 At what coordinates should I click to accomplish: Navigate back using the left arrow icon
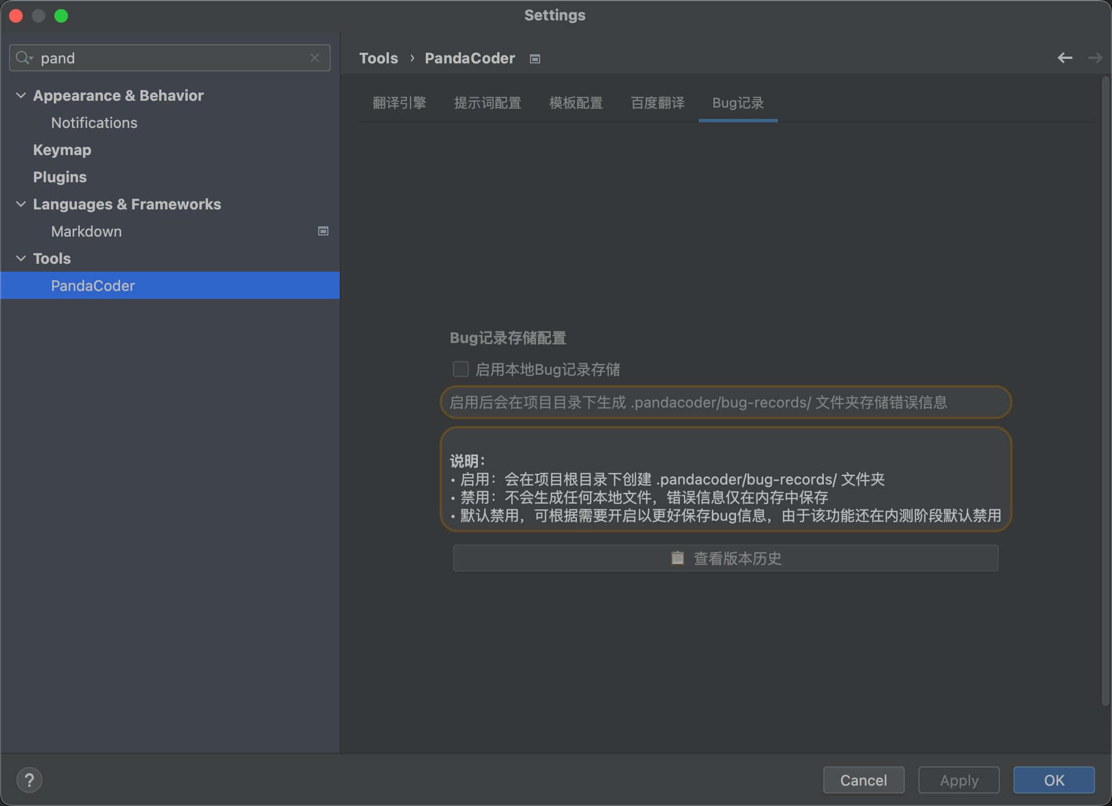1066,58
